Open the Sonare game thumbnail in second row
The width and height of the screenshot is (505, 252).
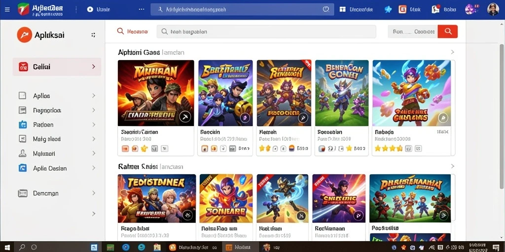pos(226,198)
